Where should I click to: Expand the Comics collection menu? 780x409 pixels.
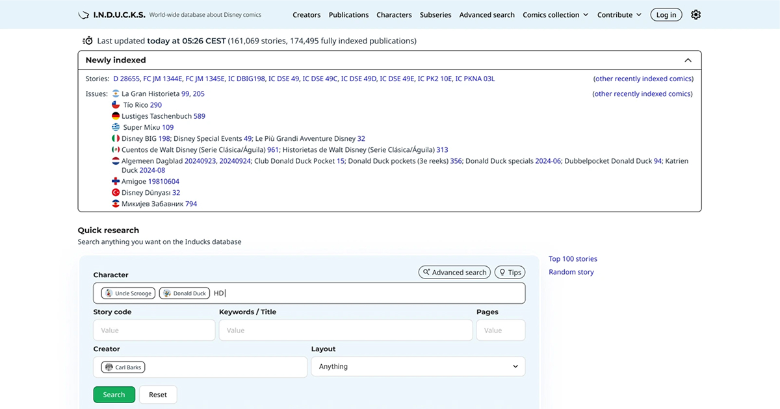click(555, 15)
